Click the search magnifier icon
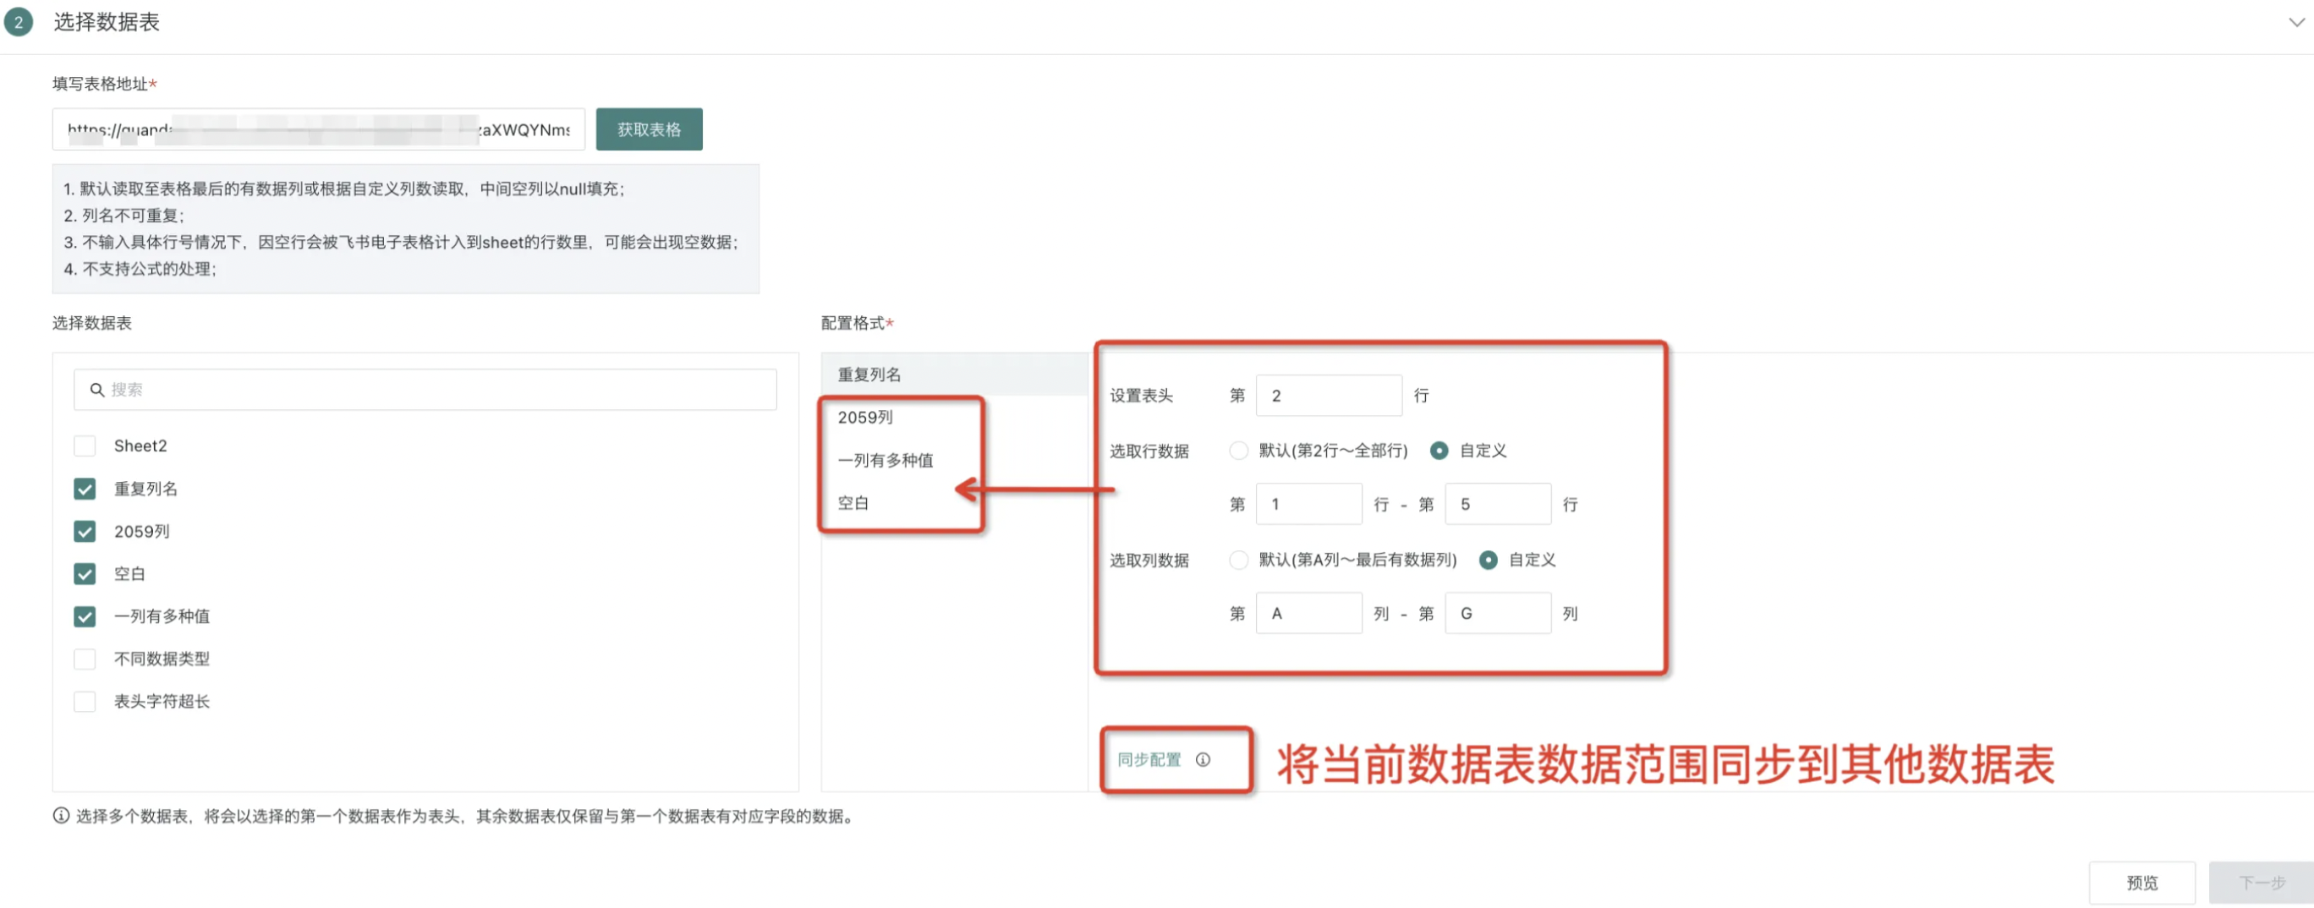This screenshot has width=2314, height=908. [x=97, y=390]
